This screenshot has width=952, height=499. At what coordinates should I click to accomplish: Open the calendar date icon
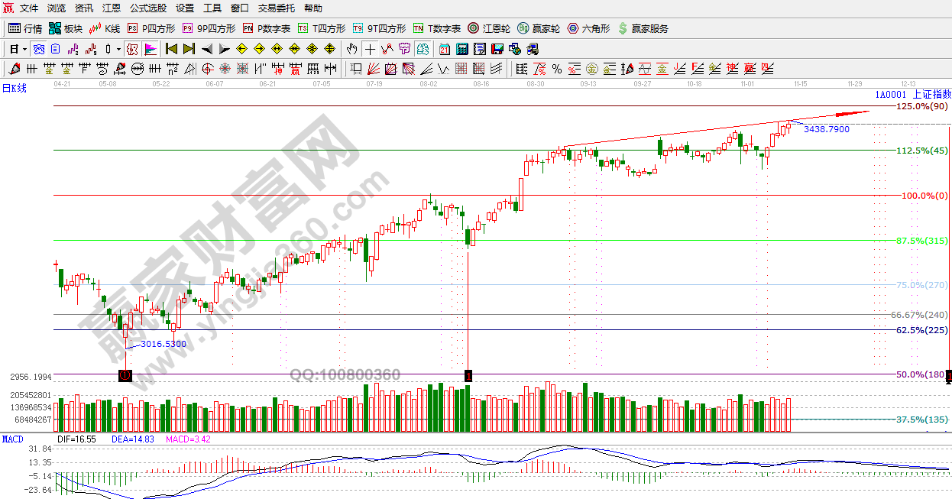(445, 49)
